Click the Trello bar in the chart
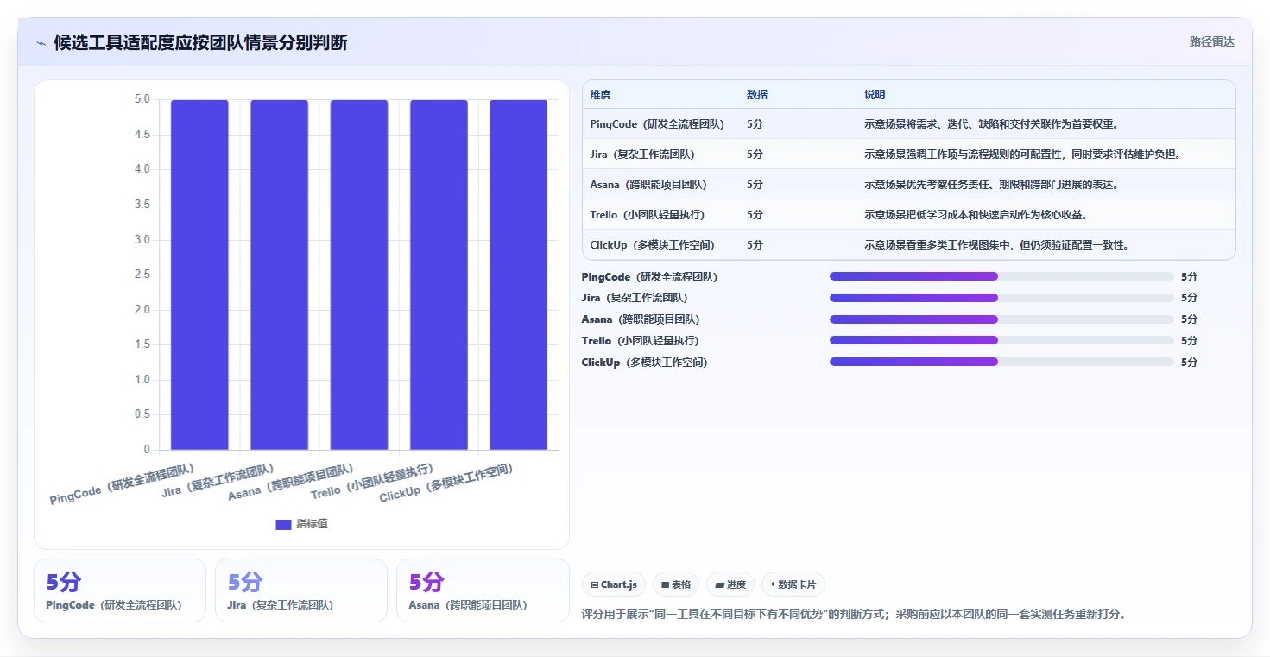Screen dimensions: 1270x657 (x=439, y=275)
